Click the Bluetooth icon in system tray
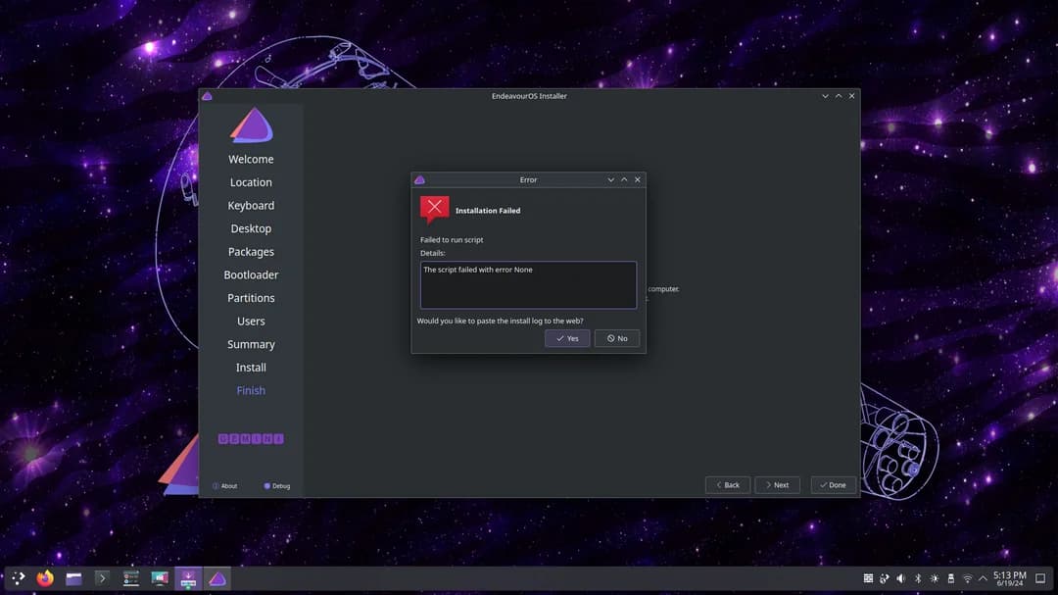Screen dimensions: 1058x595 tap(918, 577)
